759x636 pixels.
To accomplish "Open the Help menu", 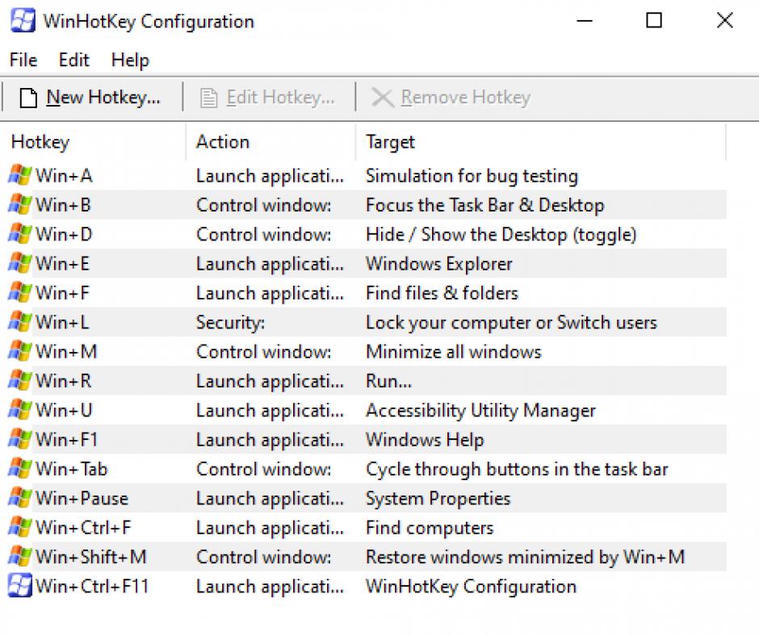I will click(x=130, y=61).
